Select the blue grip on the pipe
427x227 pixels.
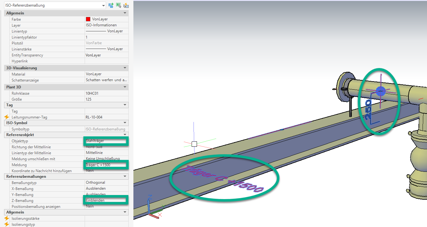point(380,92)
